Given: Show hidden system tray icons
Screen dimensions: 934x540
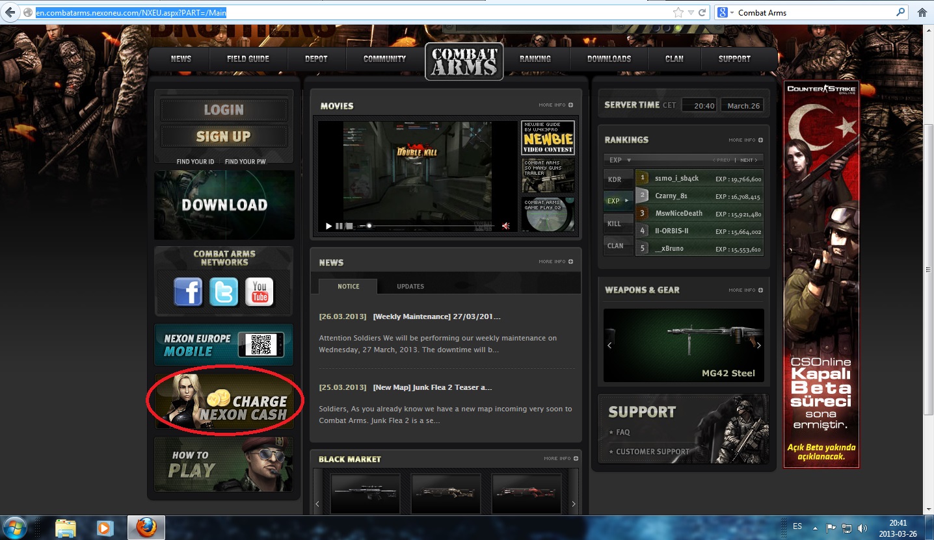Looking at the screenshot, I should [816, 528].
